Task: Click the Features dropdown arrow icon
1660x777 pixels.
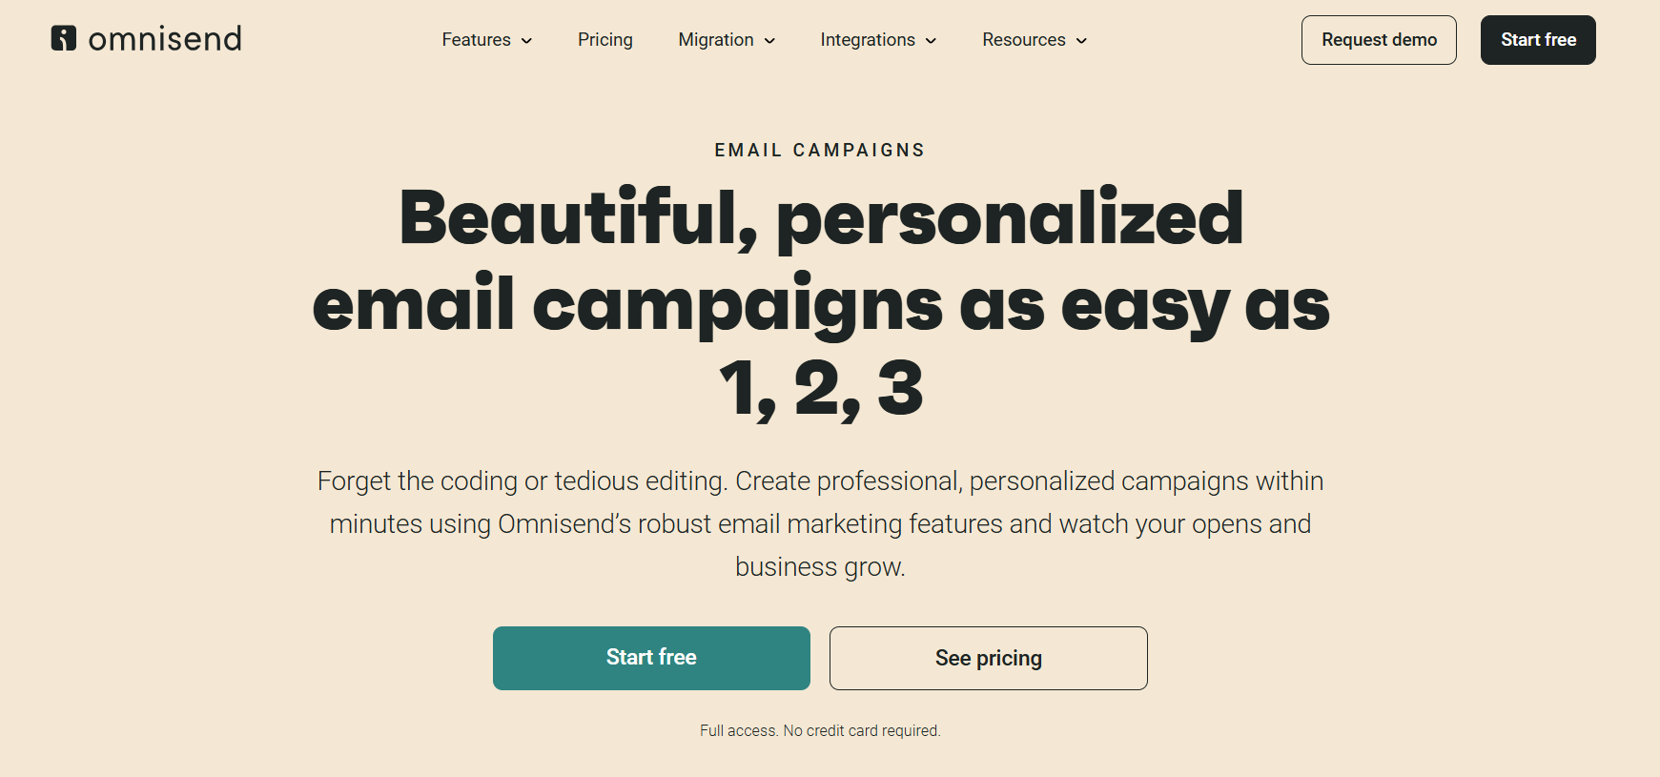Action: pyautogui.click(x=526, y=41)
